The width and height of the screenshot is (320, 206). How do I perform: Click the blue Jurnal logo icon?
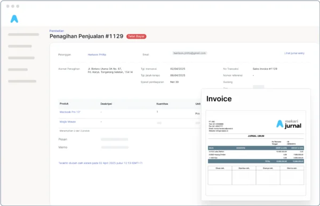click(x=14, y=19)
